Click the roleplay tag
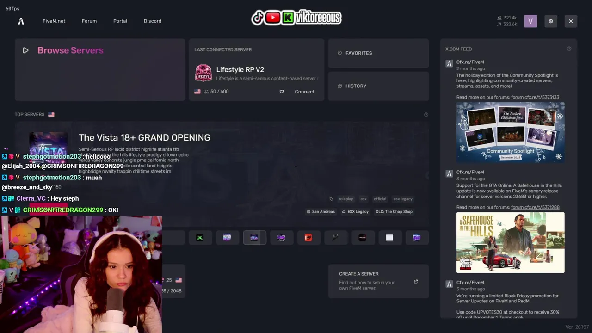This screenshot has width=592, height=333. [346, 199]
